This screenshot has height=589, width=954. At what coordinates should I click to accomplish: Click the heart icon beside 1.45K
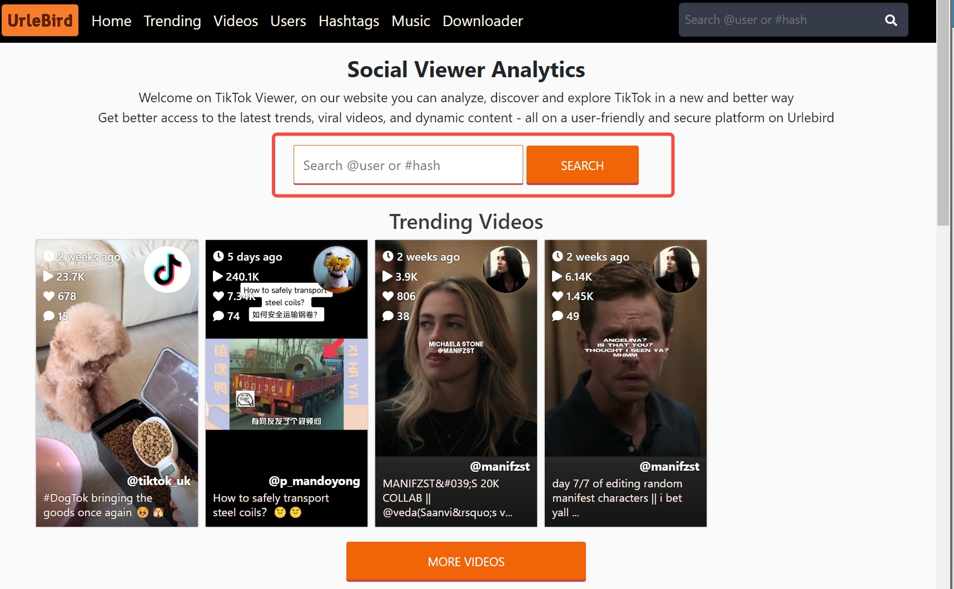(x=558, y=296)
